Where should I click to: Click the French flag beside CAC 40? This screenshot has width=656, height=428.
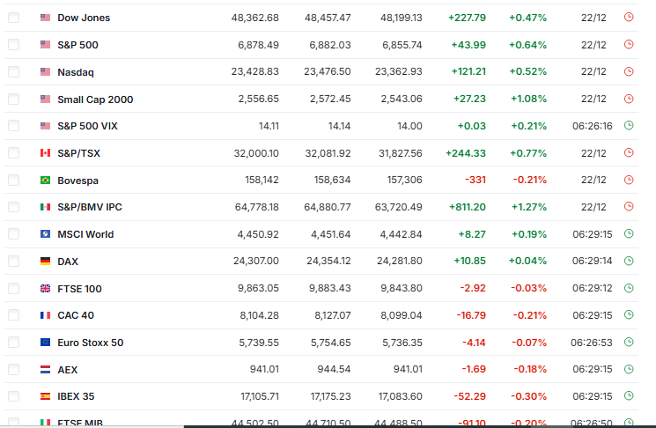point(45,315)
